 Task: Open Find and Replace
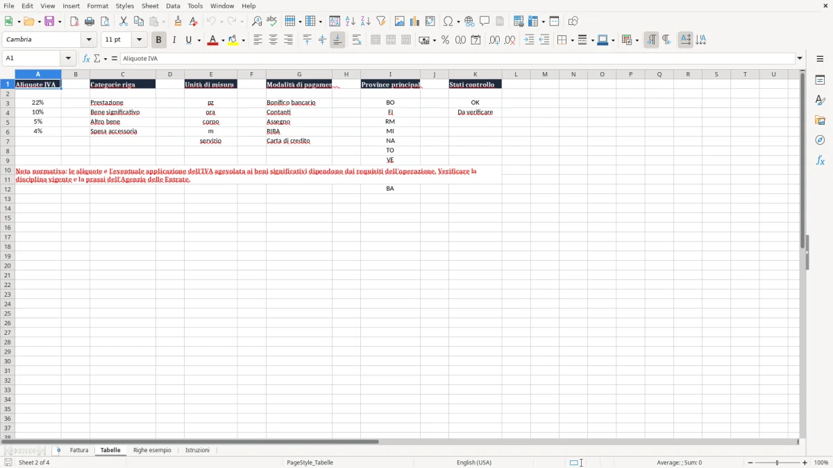257,21
